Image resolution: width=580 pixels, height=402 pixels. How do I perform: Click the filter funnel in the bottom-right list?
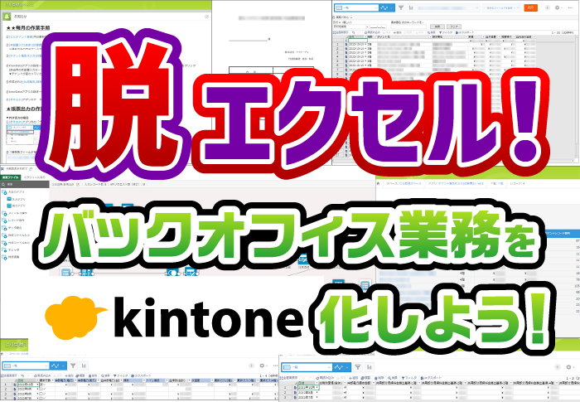[x=357, y=367]
